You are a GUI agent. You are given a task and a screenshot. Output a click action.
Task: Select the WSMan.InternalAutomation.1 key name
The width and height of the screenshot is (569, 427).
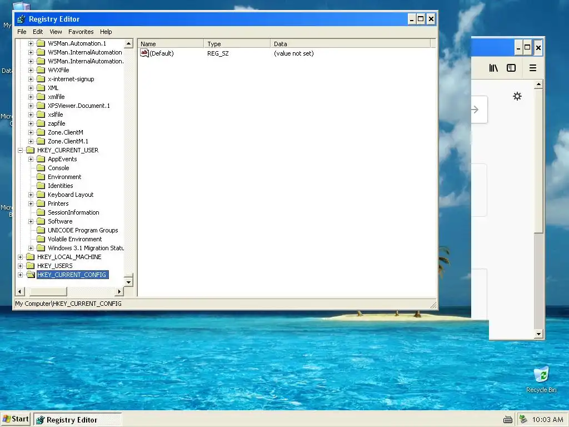(86, 61)
